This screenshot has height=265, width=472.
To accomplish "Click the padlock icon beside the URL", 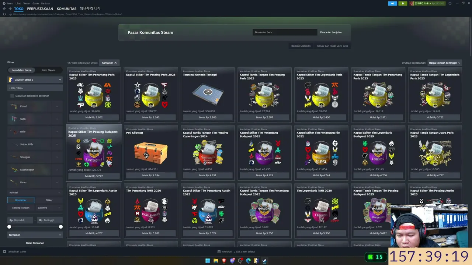I will pos(10,14).
